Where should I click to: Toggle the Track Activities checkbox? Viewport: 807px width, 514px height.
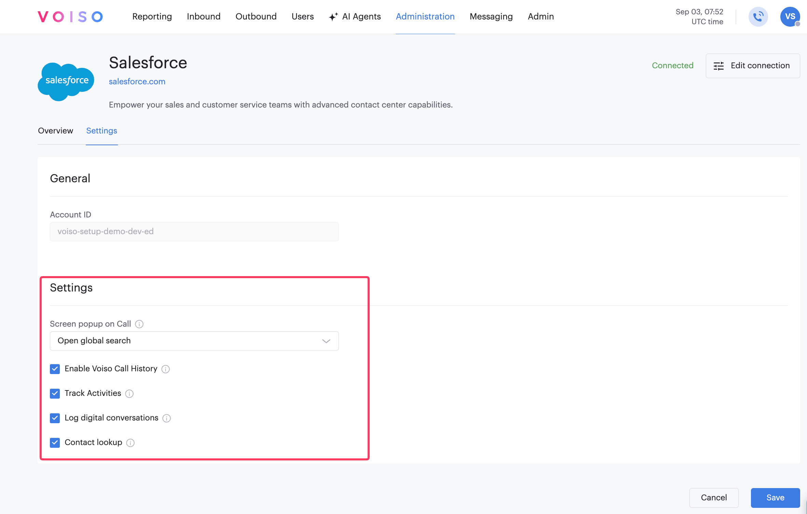(55, 394)
